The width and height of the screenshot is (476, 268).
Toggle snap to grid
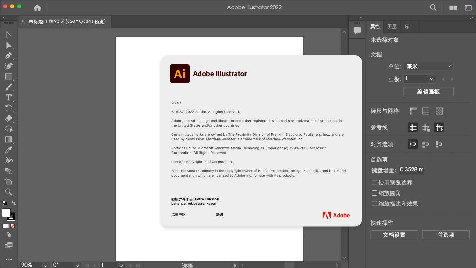click(x=426, y=144)
